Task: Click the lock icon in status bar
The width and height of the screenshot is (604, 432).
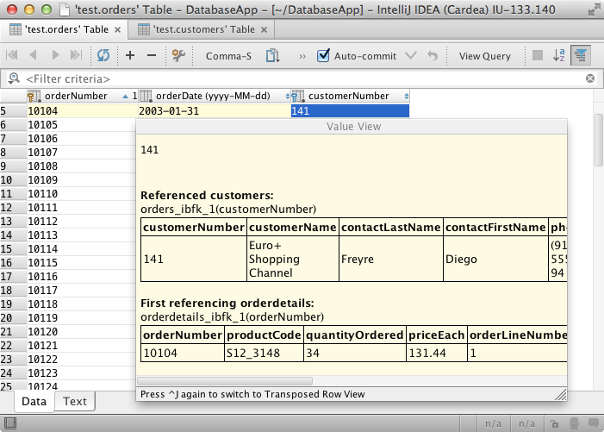Action: [554, 424]
